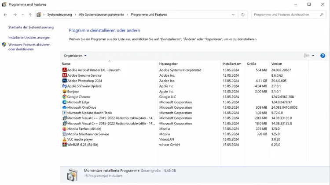
Task: Click the installed programs box icon
Action: [x=72, y=175]
